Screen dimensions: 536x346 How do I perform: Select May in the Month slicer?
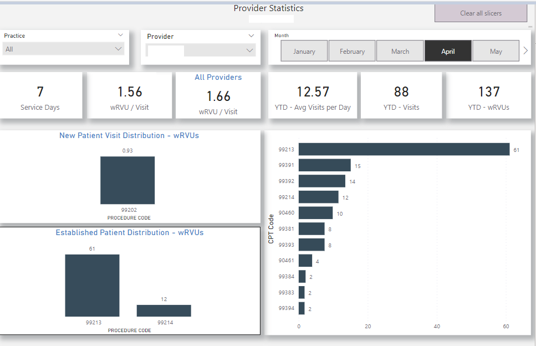point(496,51)
